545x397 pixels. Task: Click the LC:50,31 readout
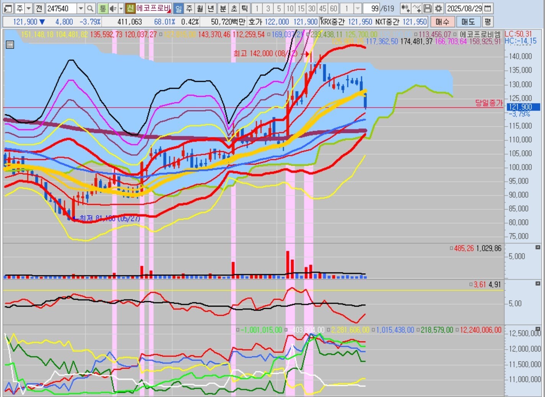(519, 34)
